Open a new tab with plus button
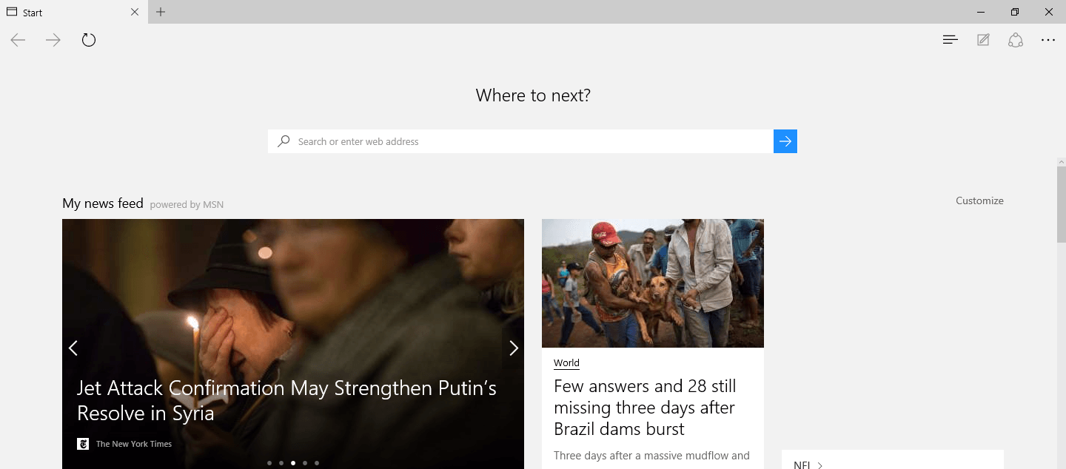This screenshot has height=469, width=1066. pyautogui.click(x=161, y=12)
